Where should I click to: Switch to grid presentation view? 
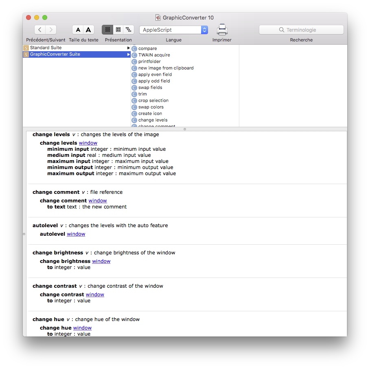[118, 30]
